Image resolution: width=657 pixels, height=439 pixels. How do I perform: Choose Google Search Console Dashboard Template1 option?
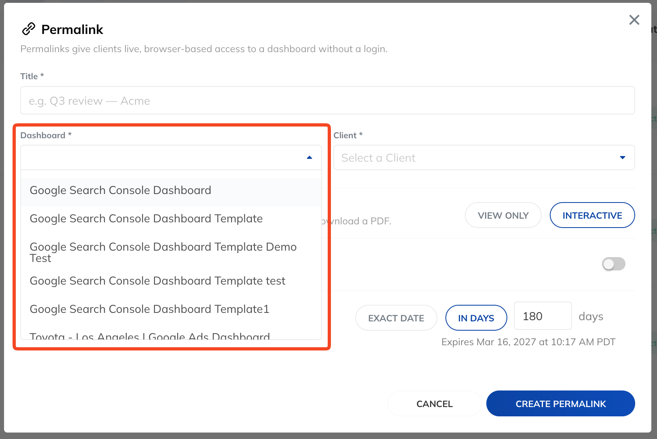pos(171,309)
